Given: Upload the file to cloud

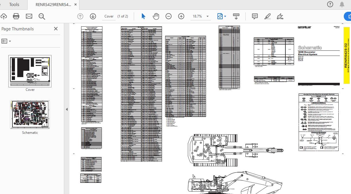Looking at the screenshot, I should [x=3, y=16].
